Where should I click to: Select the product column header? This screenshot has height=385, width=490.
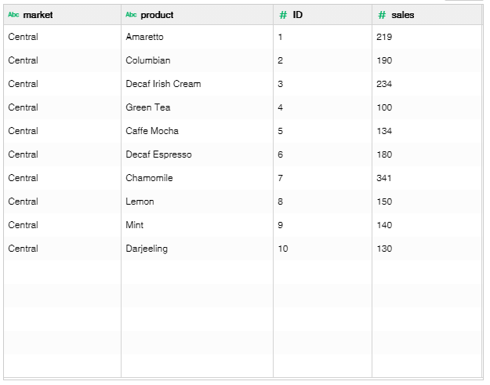coord(198,15)
